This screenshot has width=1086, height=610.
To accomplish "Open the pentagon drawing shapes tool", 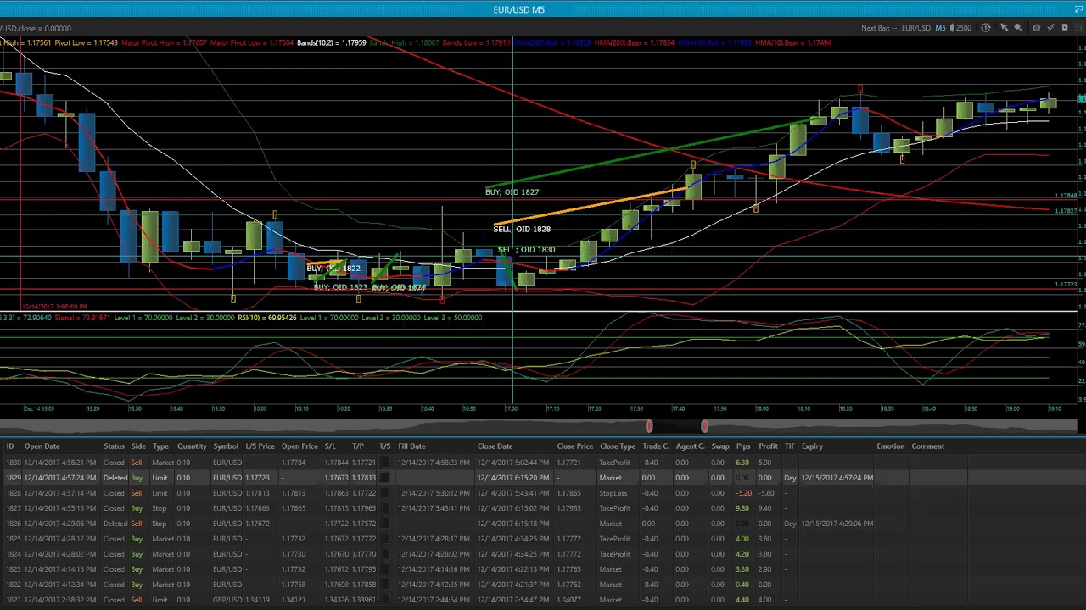I will click(1036, 28).
